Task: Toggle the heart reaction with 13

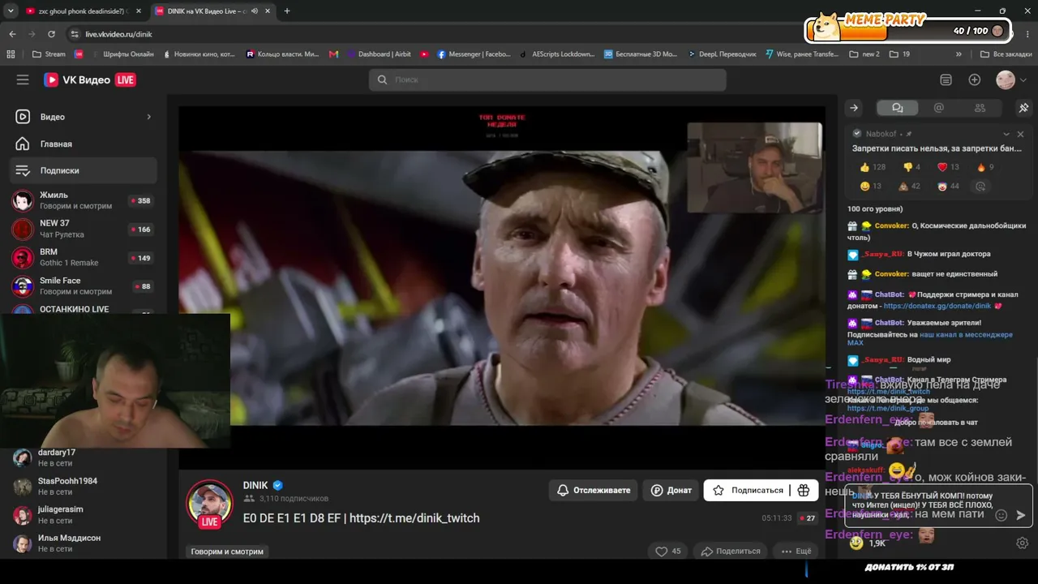Action: tap(948, 167)
